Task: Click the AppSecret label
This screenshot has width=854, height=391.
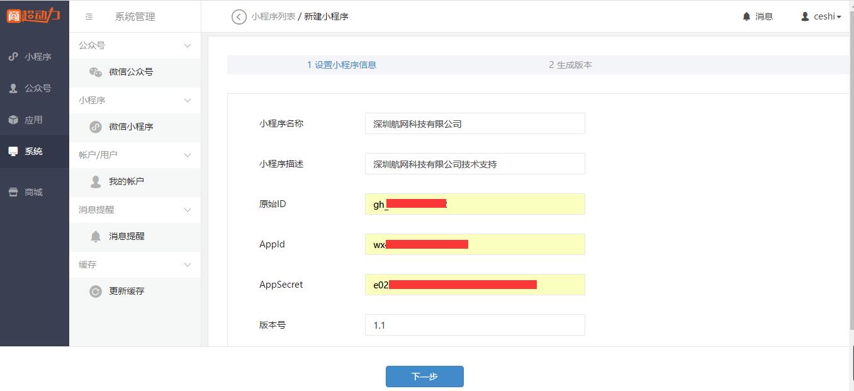Action: [281, 285]
